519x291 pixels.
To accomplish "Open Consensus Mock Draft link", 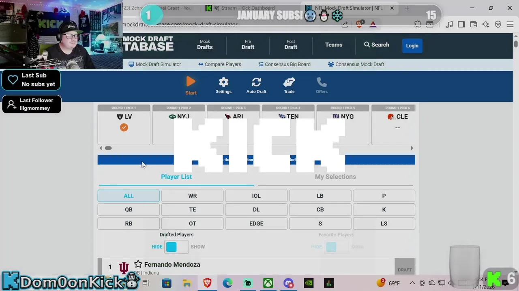I will (x=356, y=64).
